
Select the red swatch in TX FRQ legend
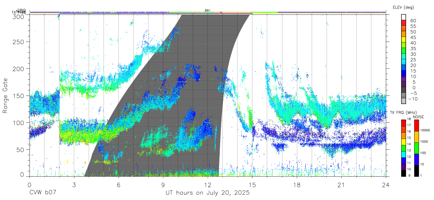point(404,122)
